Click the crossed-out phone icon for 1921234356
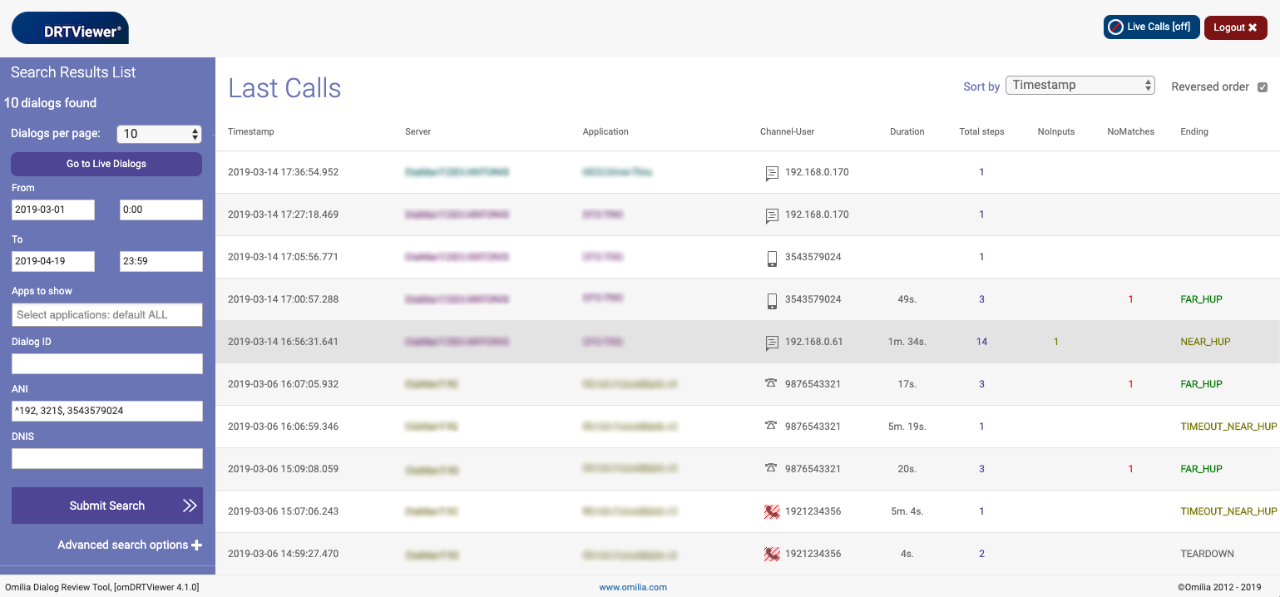 [x=772, y=511]
